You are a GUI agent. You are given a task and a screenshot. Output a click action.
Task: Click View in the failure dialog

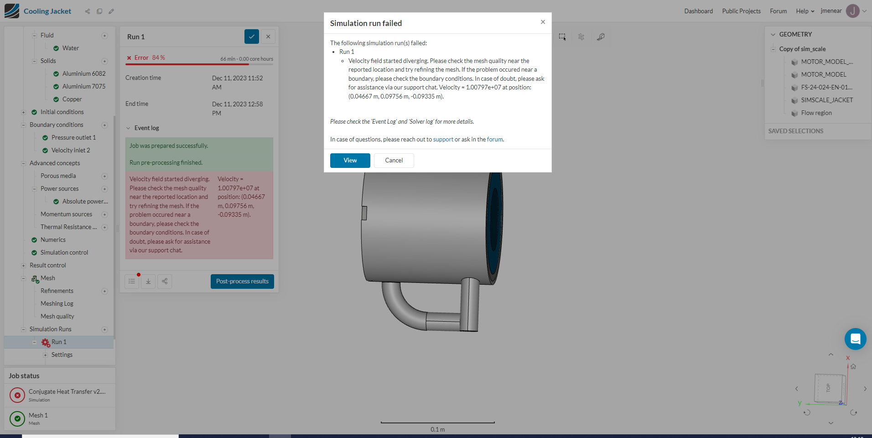350,160
